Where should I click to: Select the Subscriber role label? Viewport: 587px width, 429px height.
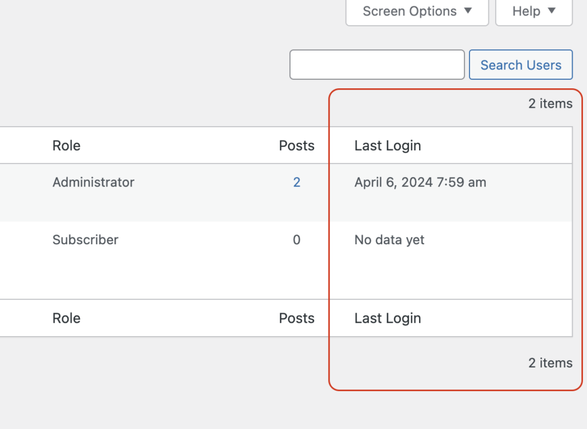click(x=85, y=240)
